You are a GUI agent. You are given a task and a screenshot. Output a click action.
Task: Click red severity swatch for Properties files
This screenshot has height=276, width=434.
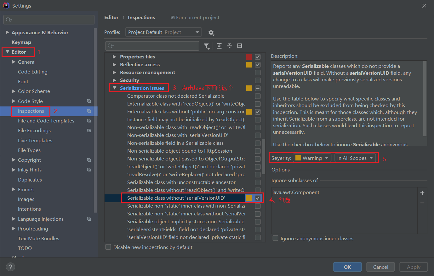(249, 57)
